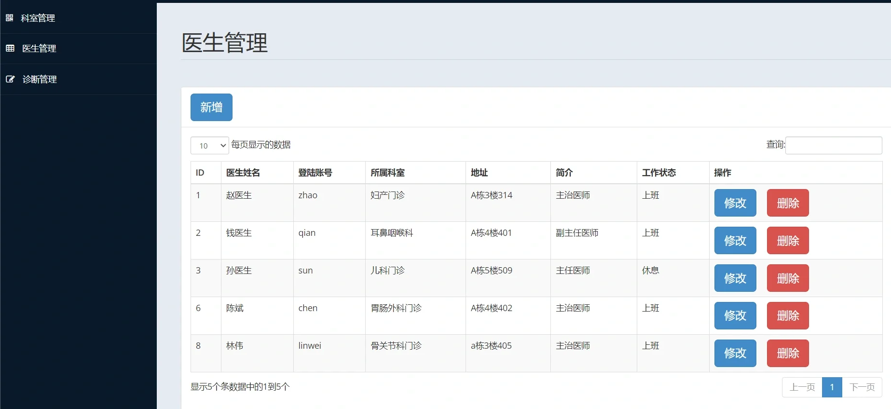Select the 陈斌 name cell
891x409 pixels.
click(257, 315)
